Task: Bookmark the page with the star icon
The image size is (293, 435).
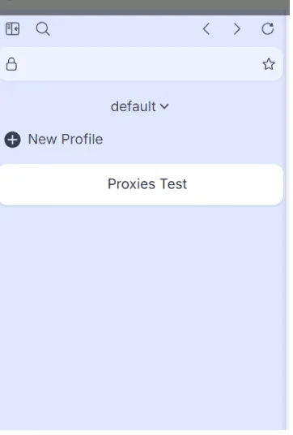Action: (x=269, y=64)
